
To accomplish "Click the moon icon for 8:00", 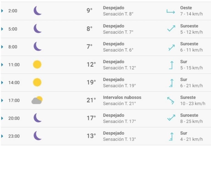I will click(x=37, y=46).
